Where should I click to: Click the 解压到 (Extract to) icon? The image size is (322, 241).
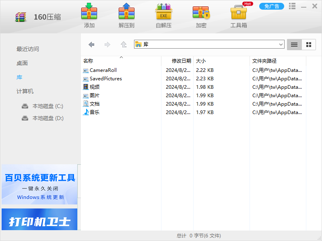click(126, 11)
